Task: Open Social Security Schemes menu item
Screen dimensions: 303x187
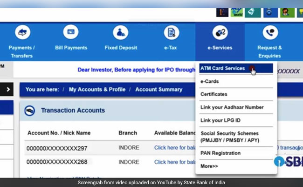Action: pyautogui.click(x=229, y=137)
